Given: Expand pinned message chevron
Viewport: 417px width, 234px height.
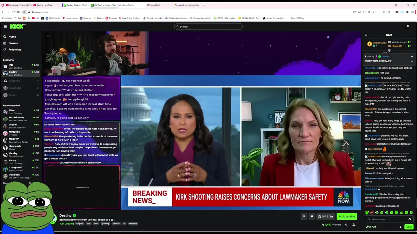Looking at the screenshot, I should 412,61.
